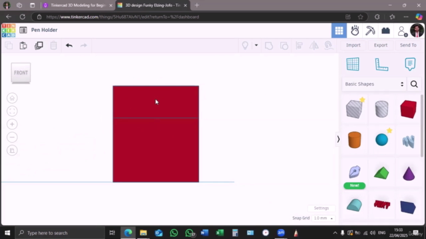This screenshot has height=239, width=426.
Task: Click the Duplicate and repeat icon
Action: tap(39, 45)
